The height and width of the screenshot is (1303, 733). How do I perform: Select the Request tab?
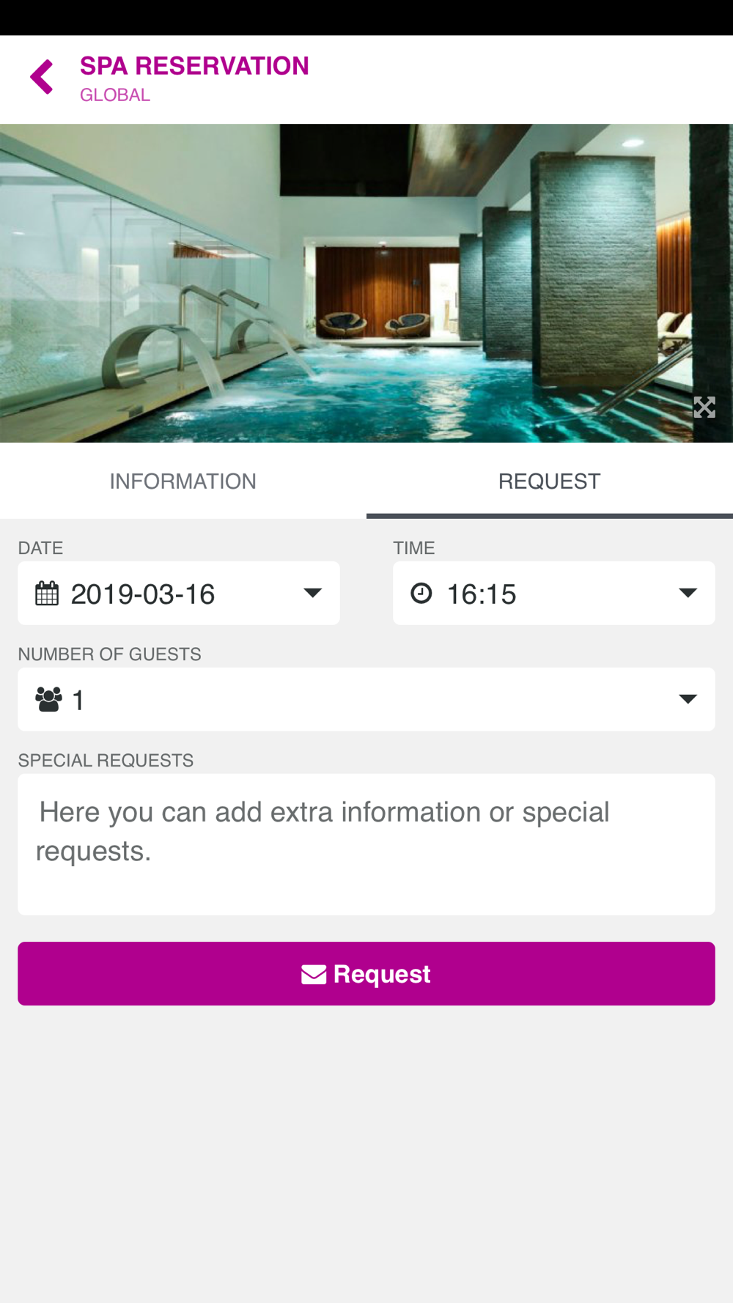pyautogui.click(x=550, y=481)
